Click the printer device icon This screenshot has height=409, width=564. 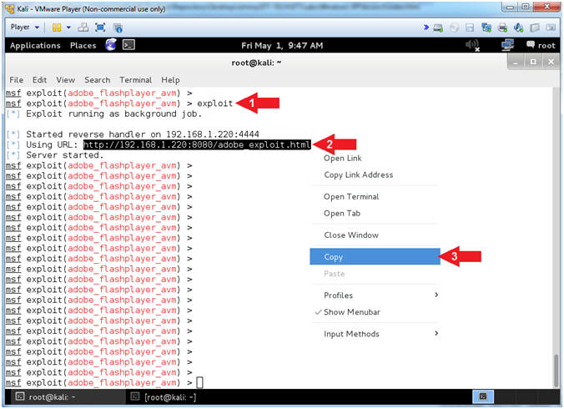[x=502, y=28]
